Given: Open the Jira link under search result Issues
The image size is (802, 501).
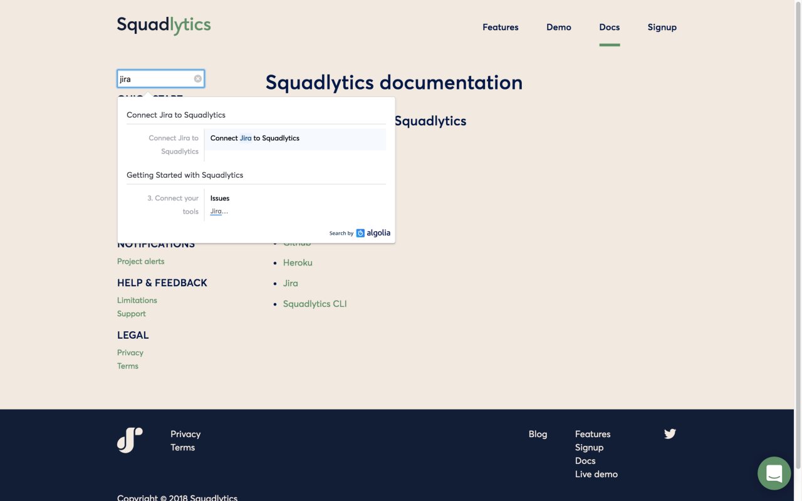Looking at the screenshot, I should click(x=217, y=211).
